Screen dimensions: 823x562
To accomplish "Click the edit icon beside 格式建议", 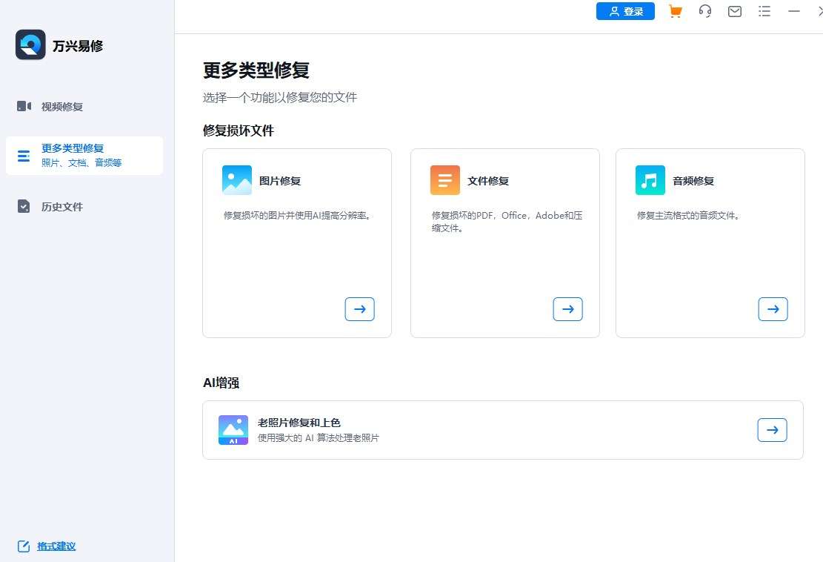I will [x=24, y=546].
